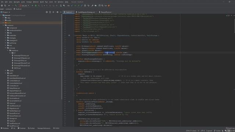Click Collapse All in Project panel
Screen dimensions: 235x132
coord(53,12)
